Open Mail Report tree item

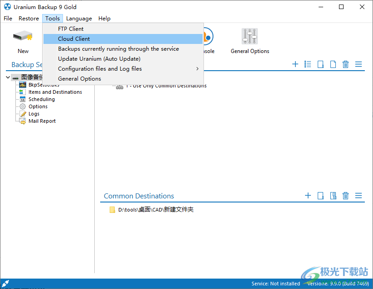tap(42, 121)
